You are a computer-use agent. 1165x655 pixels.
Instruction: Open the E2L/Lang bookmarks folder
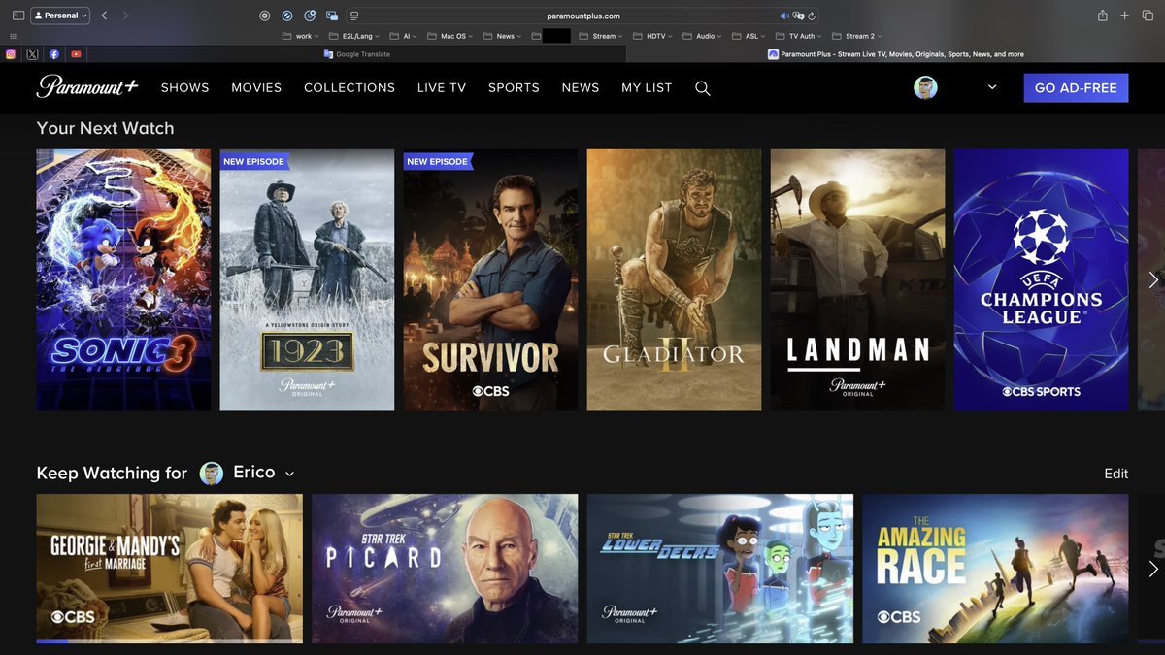(354, 36)
